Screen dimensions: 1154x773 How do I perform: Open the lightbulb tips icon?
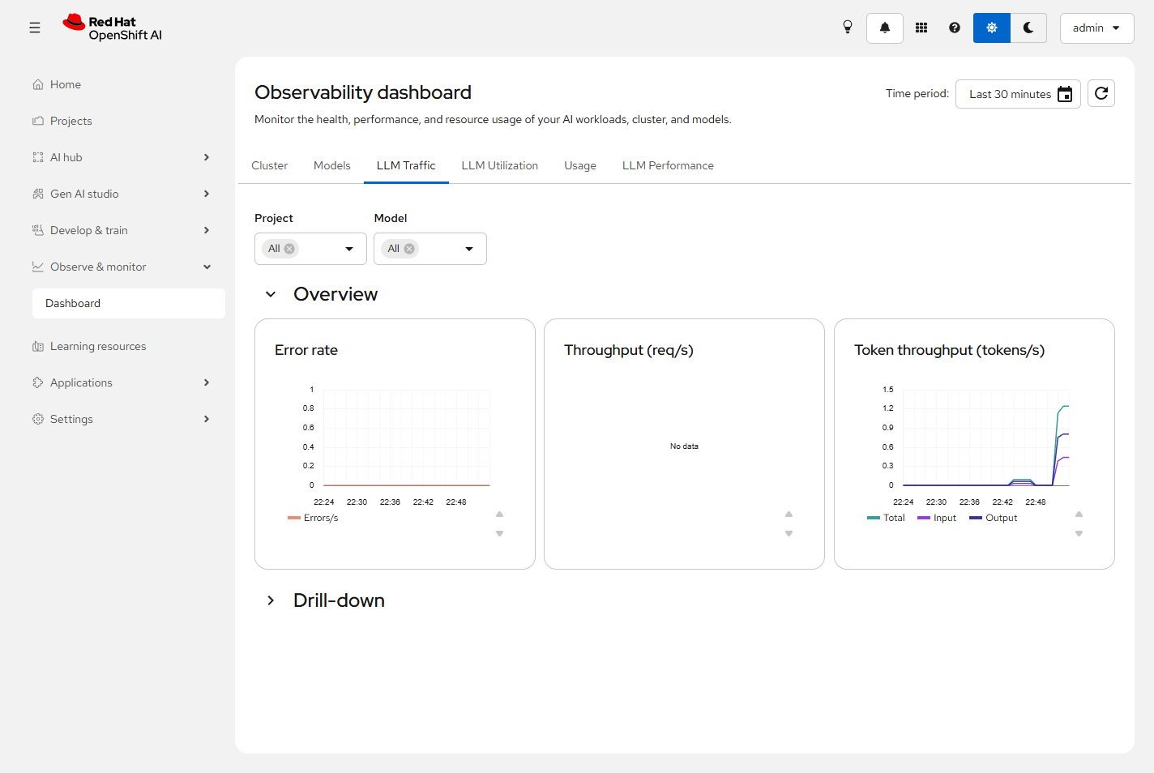click(848, 28)
